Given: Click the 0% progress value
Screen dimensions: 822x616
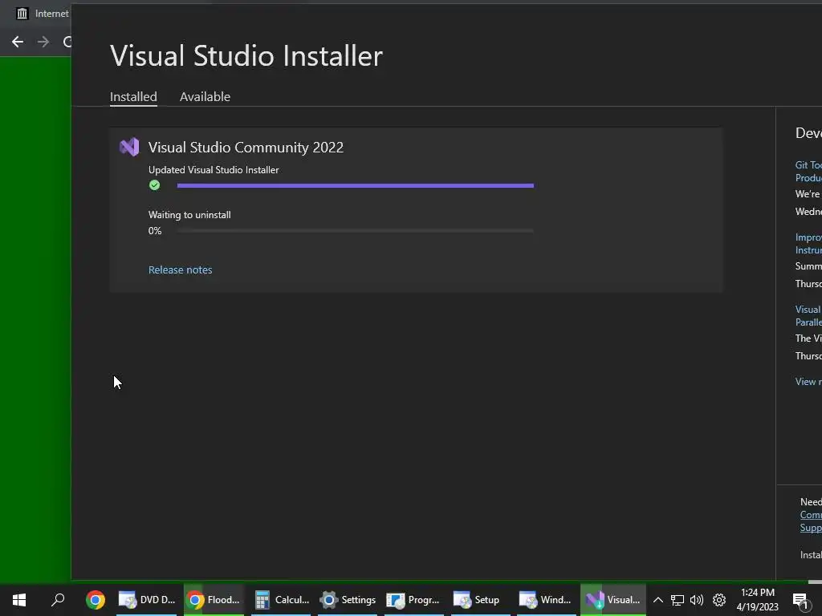Looking at the screenshot, I should click(x=155, y=230).
